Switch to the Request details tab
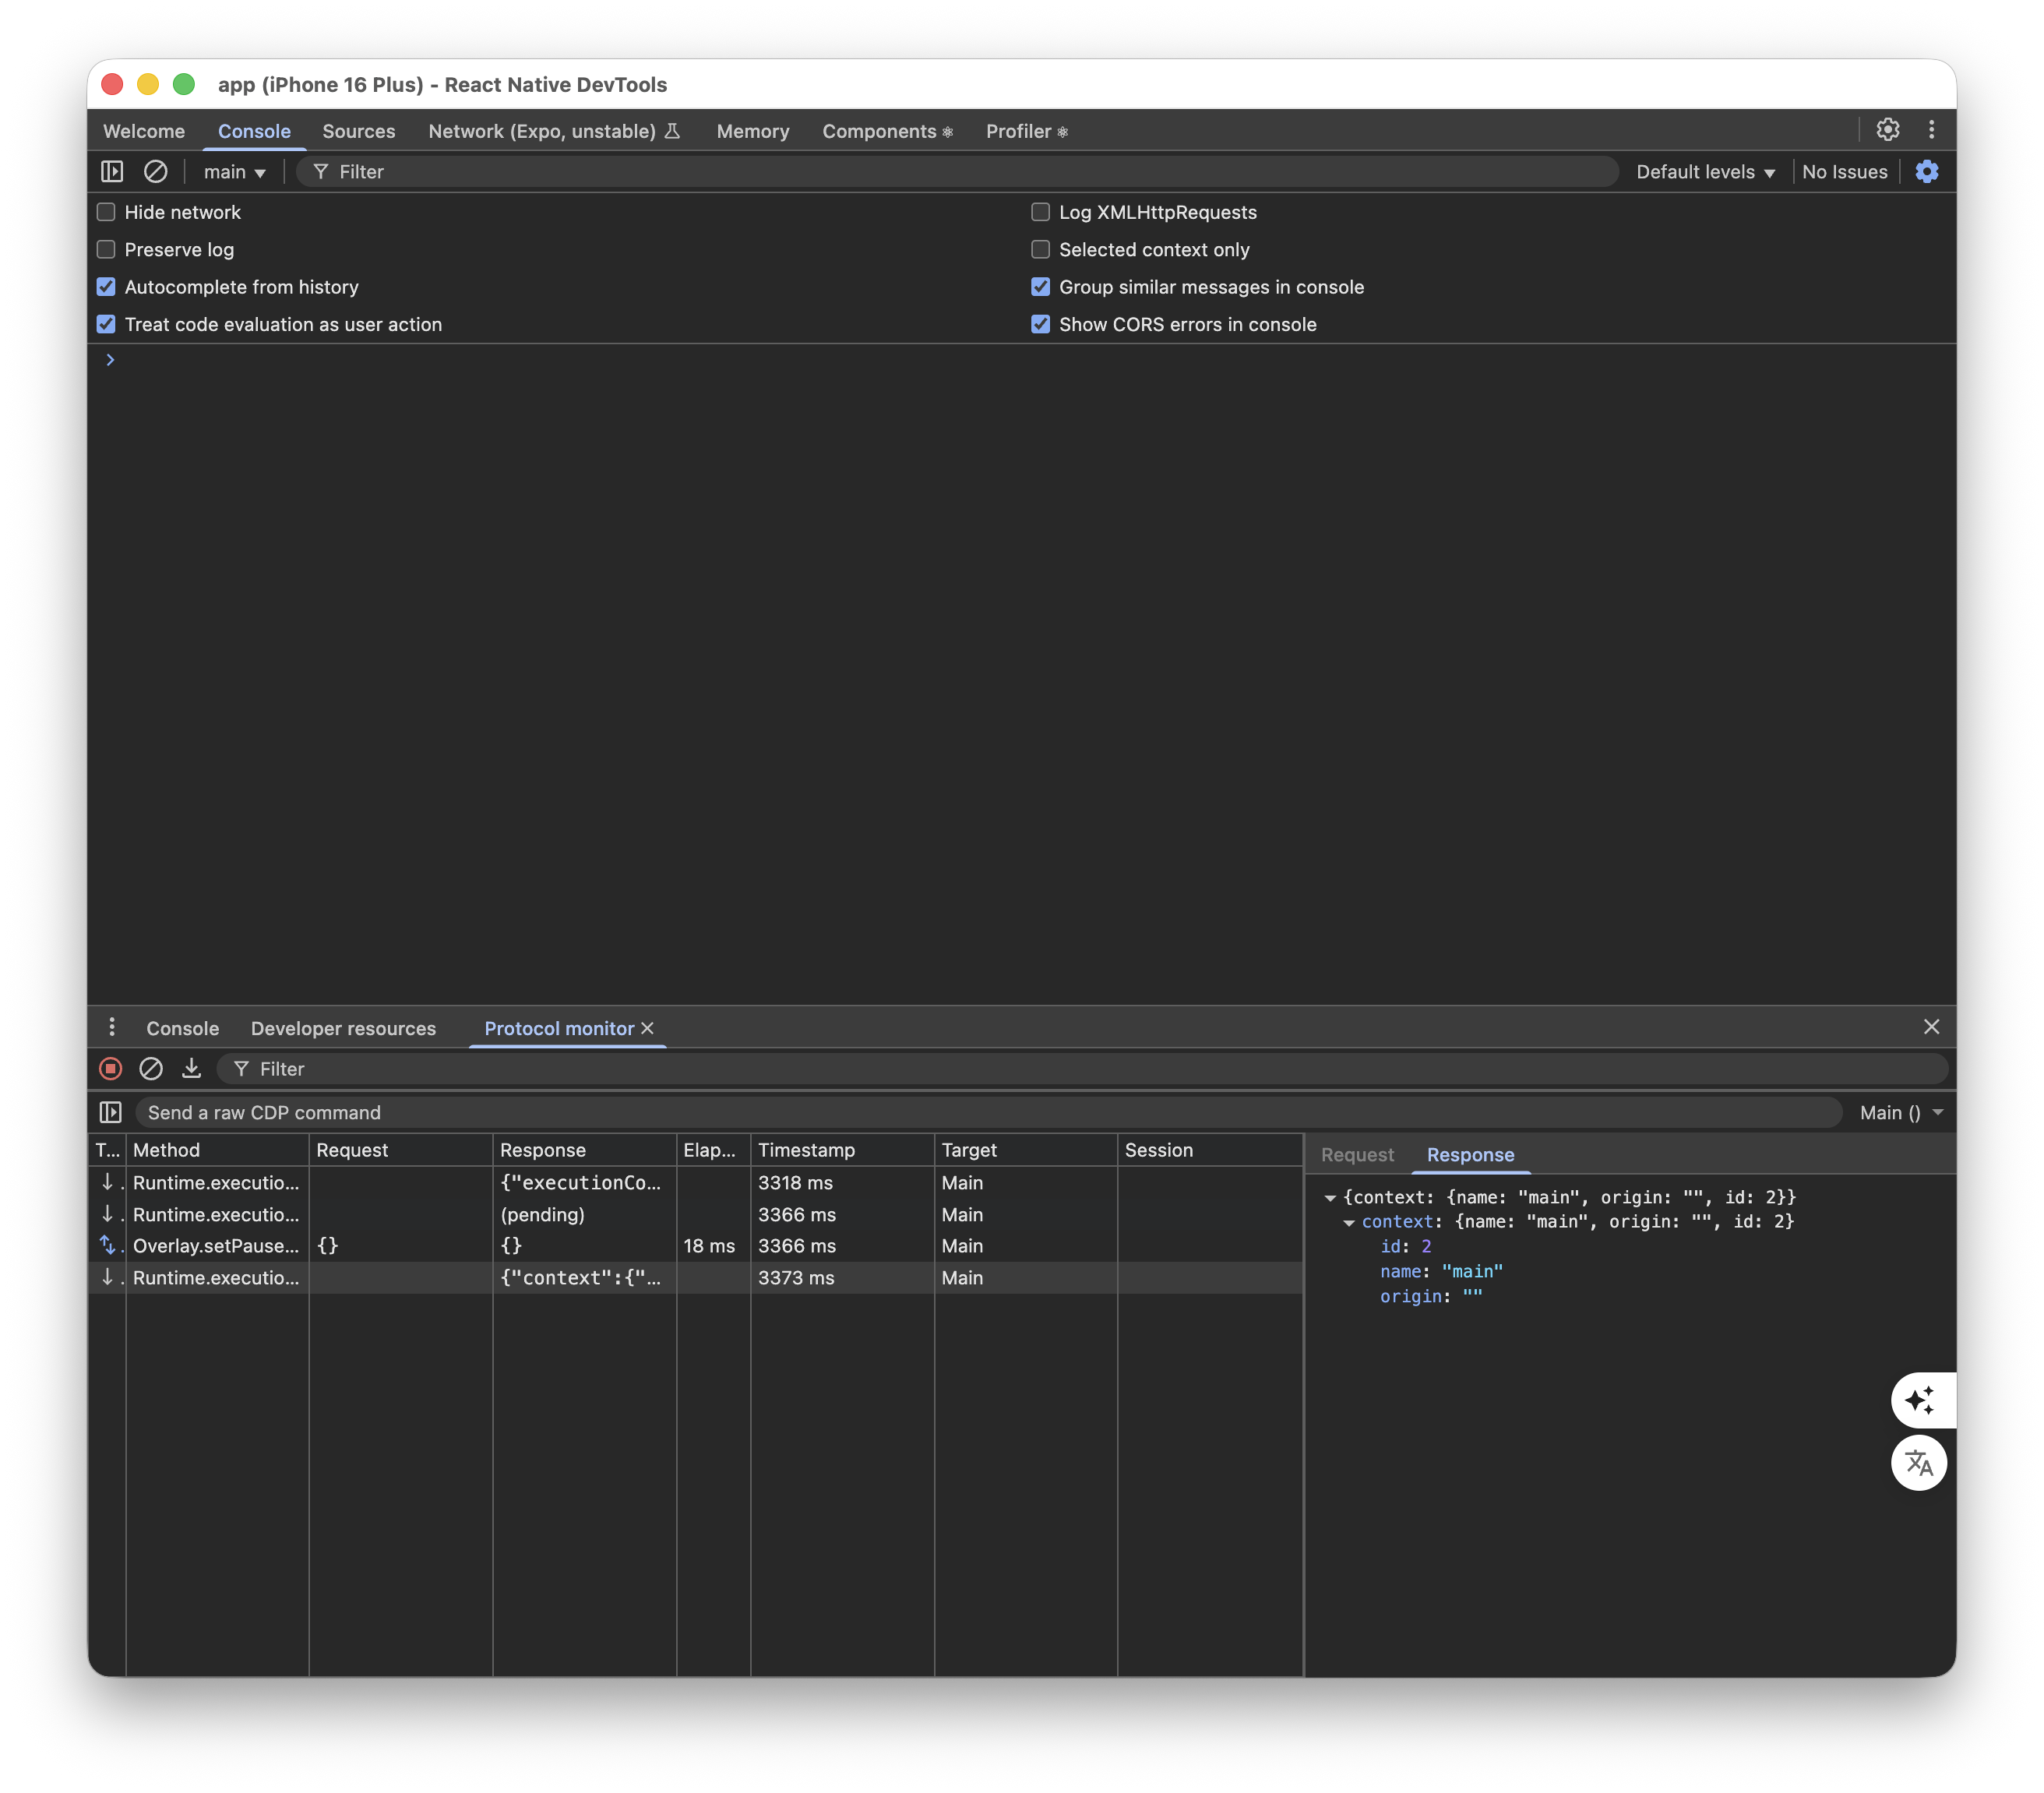This screenshot has width=2044, height=1793. [1357, 1155]
